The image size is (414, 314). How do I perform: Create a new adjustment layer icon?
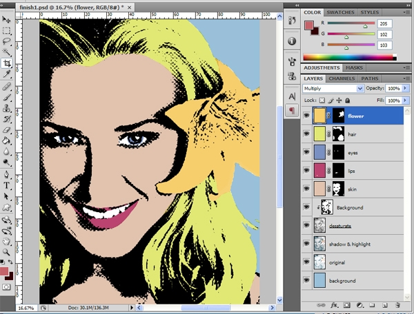coord(359,305)
